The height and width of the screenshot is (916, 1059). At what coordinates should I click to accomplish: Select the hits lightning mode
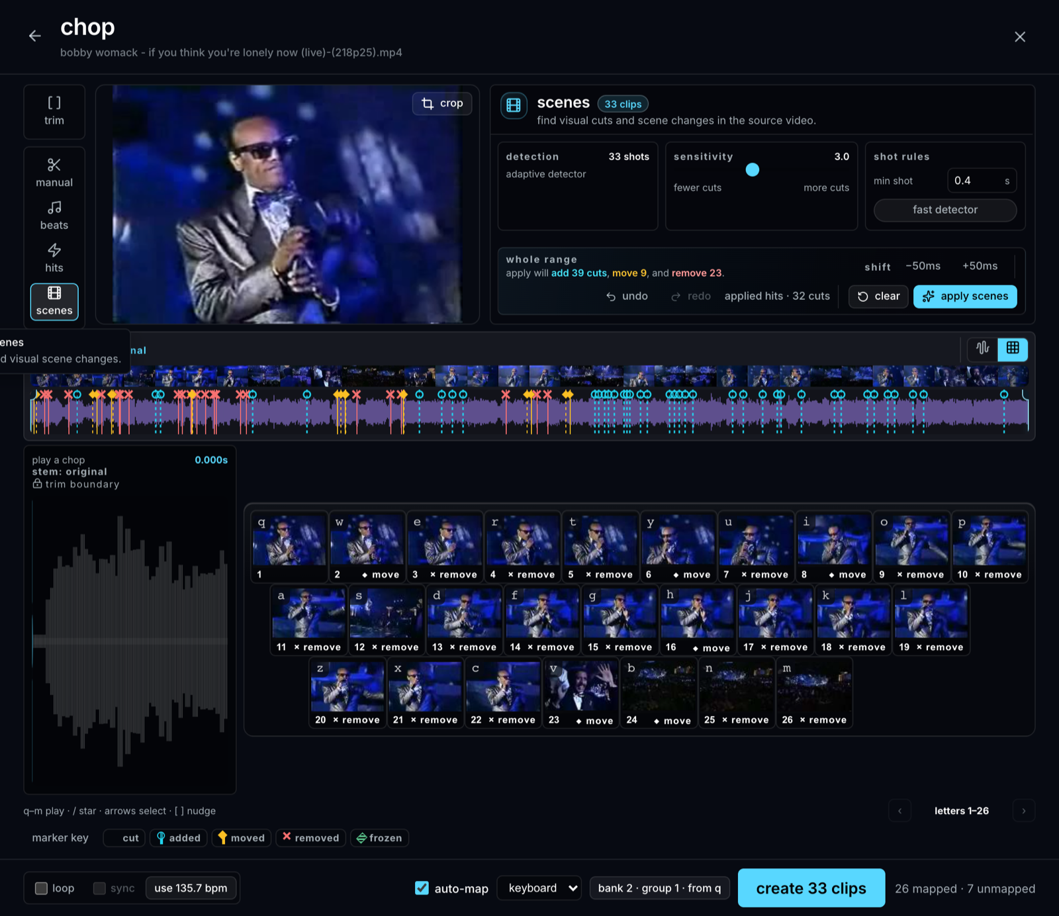[54, 258]
